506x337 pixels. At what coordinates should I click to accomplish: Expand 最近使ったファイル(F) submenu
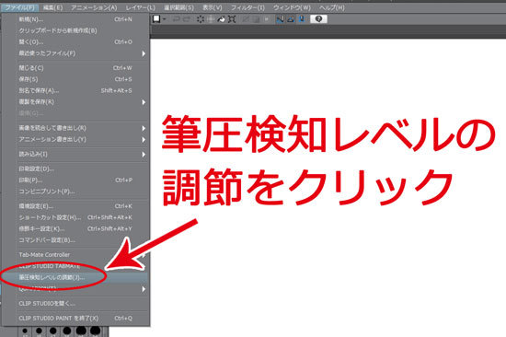(75, 53)
